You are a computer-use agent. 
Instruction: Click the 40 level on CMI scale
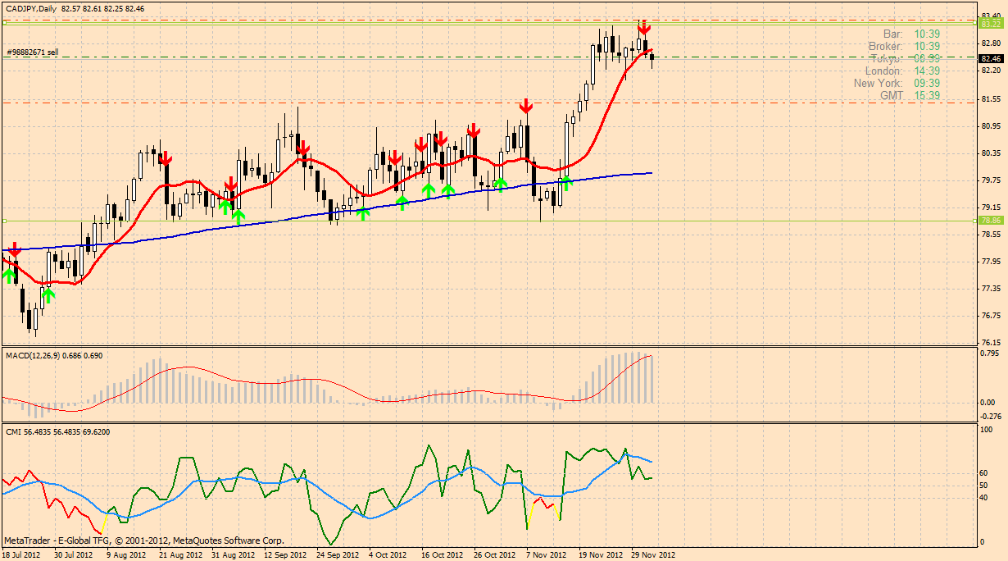tap(985, 498)
